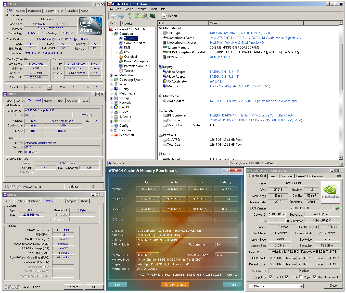Expand the Benchmark tree node

111,135
